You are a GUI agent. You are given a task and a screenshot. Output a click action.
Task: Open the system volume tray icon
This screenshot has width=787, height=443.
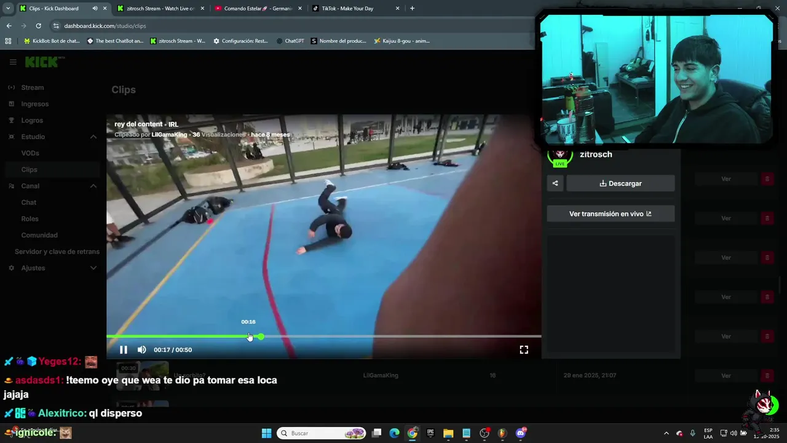pyautogui.click(x=734, y=433)
